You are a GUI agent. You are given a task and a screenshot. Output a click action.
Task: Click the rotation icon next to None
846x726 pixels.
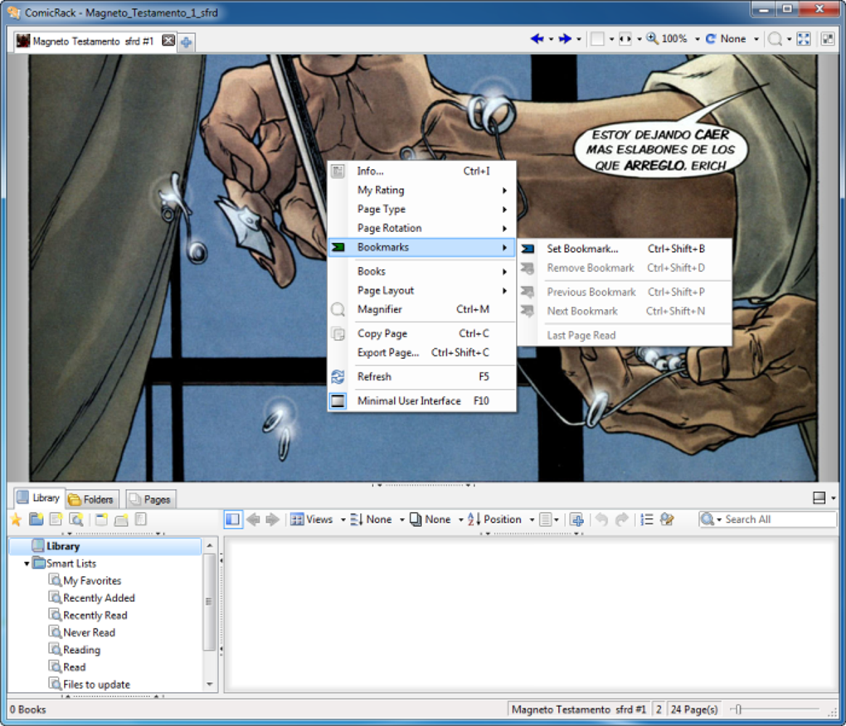pos(711,39)
